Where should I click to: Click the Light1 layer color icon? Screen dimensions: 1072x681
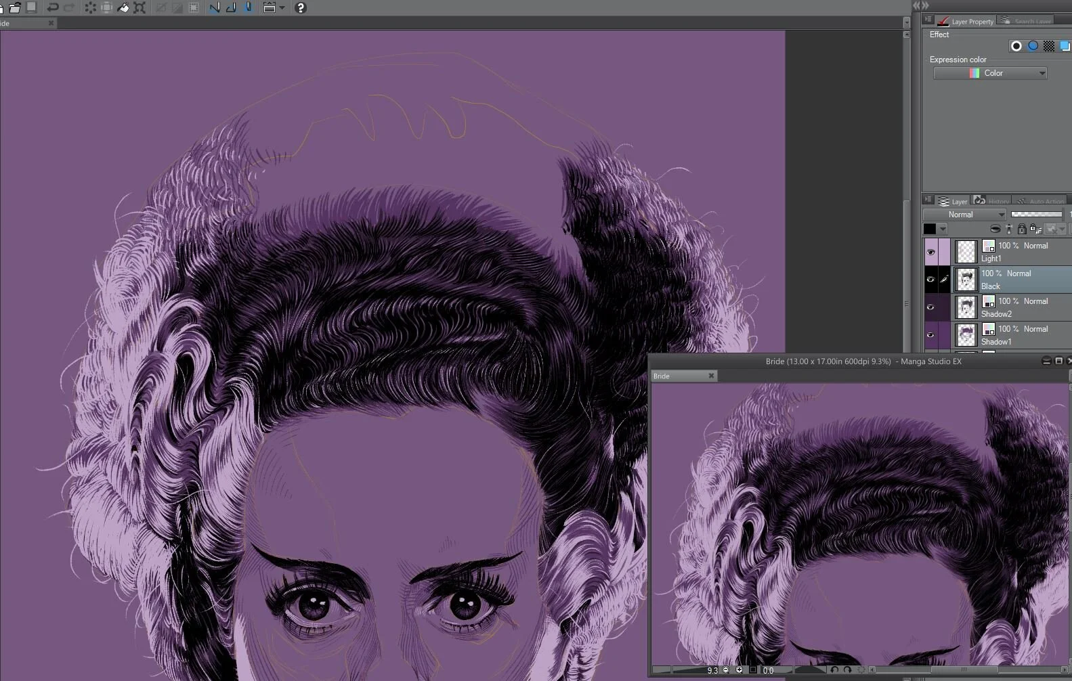click(x=989, y=246)
